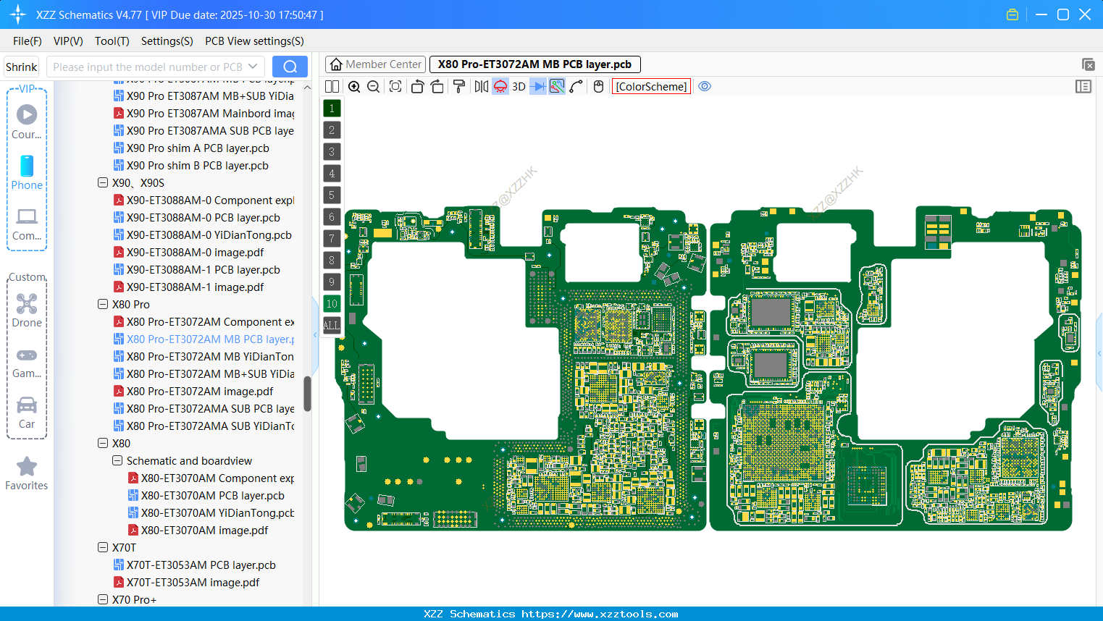The height and width of the screenshot is (621, 1103).
Task: Select the X80 Pro-ET3072AM MB PCB layer tab
Action: click(534, 64)
